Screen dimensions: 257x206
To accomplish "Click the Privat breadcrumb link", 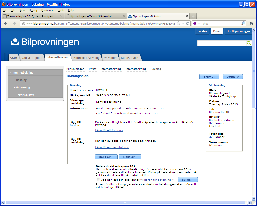I will point(93,69).
